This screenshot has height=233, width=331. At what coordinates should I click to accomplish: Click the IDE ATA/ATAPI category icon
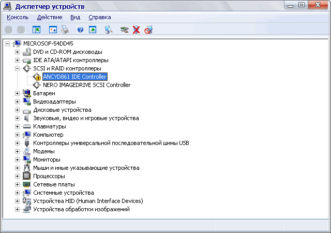[x=27, y=61]
